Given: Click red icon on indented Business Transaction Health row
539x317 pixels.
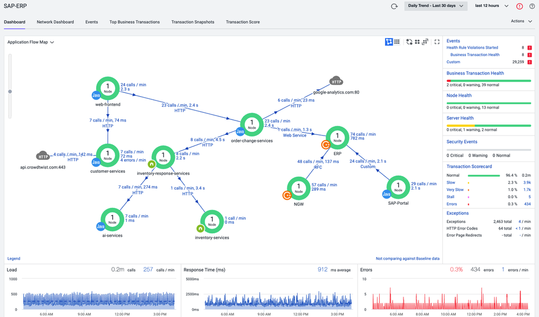Looking at the screenshot, I should (529, 55).
